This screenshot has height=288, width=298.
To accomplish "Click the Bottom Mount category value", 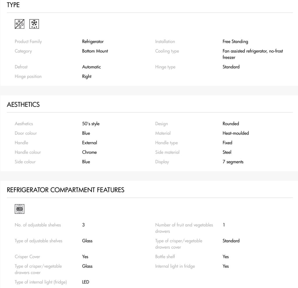I will click(95, 51).
